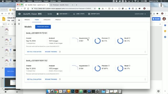Click Avg precision help icon in first model

point(89,38)
